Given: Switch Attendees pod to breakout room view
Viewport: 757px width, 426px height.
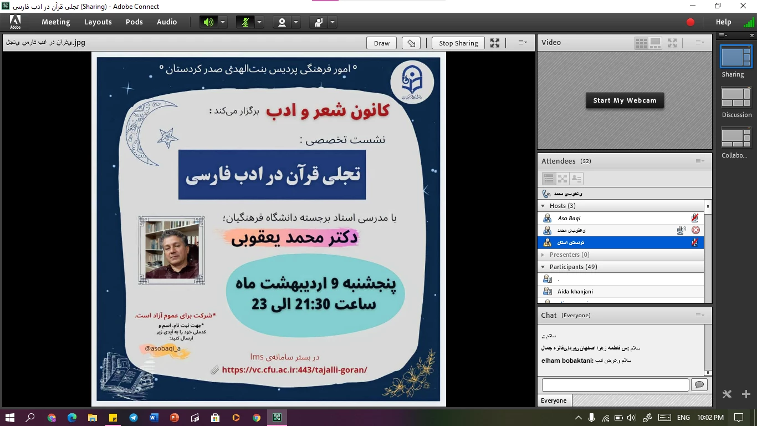Looking at the screenshot, I should [562, 179].
